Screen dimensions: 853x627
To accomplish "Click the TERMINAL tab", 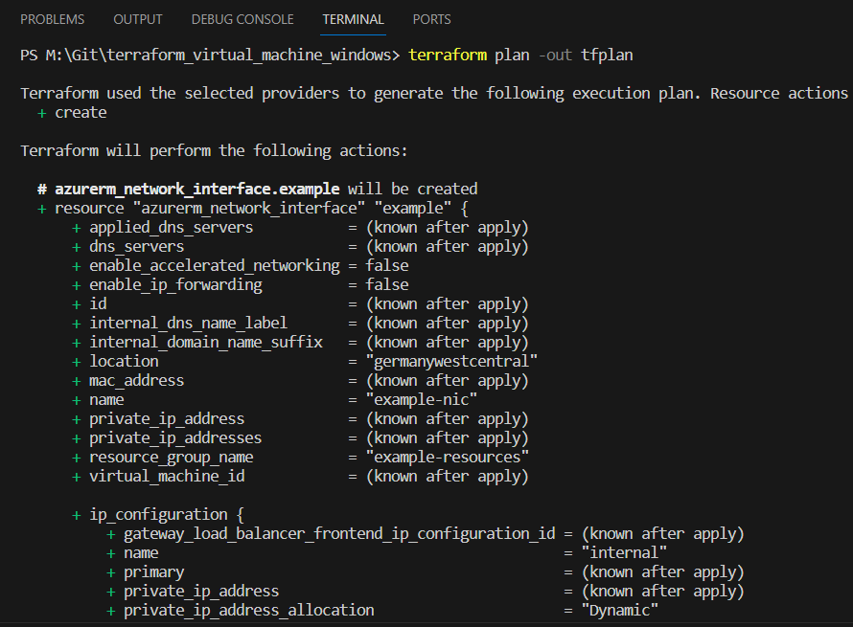I will [353, 19].
